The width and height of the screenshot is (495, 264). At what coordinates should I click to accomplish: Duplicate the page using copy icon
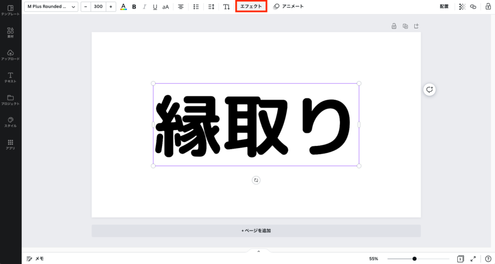(x=406, y=26)
